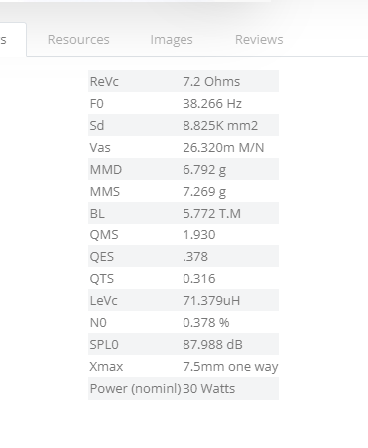Click the Sd 8.825K mm2 row
The width and height of the screenshot is (368, 448).
(184, 125)
